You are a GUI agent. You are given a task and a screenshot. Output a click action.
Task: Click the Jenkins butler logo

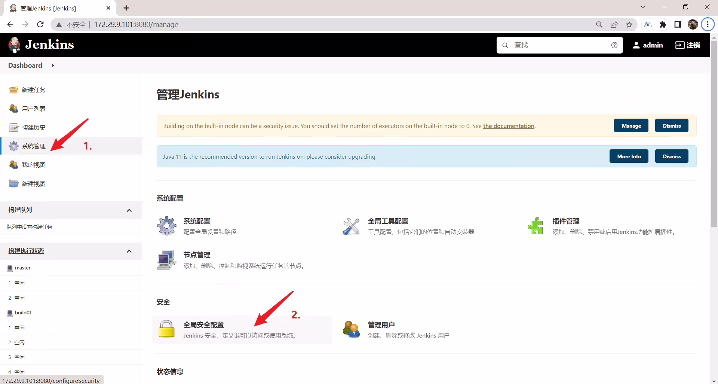tap(15, 45)
